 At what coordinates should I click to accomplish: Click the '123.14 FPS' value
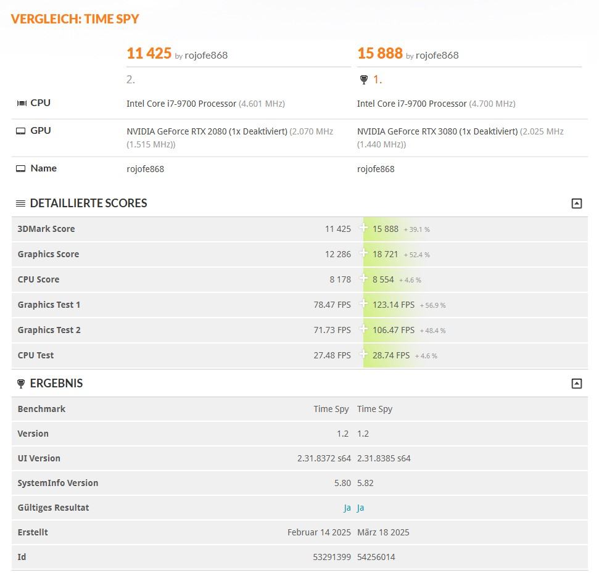click(394, 305)
